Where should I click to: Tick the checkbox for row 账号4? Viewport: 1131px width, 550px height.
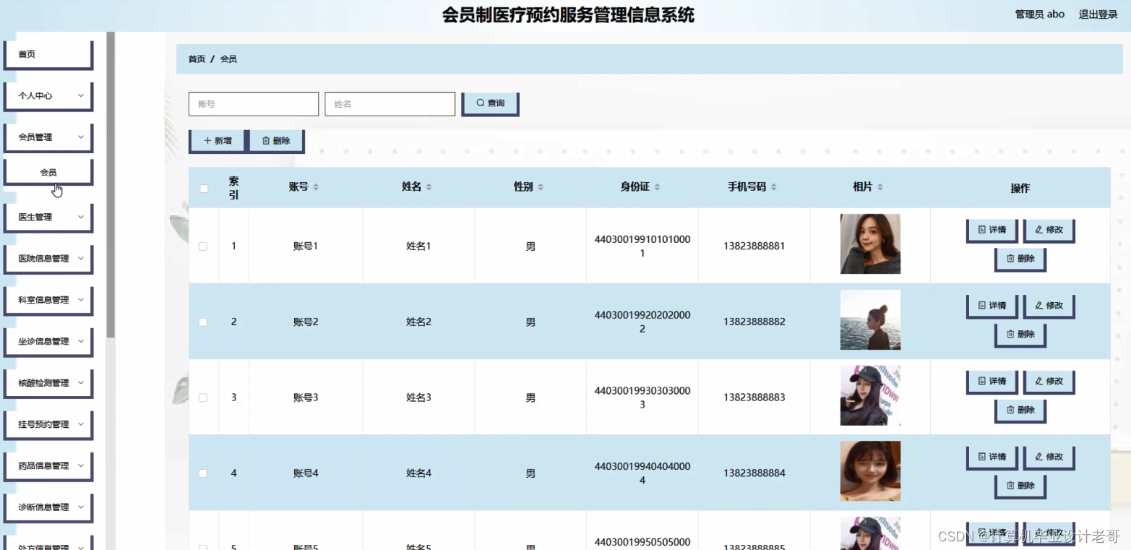(203, 473)
